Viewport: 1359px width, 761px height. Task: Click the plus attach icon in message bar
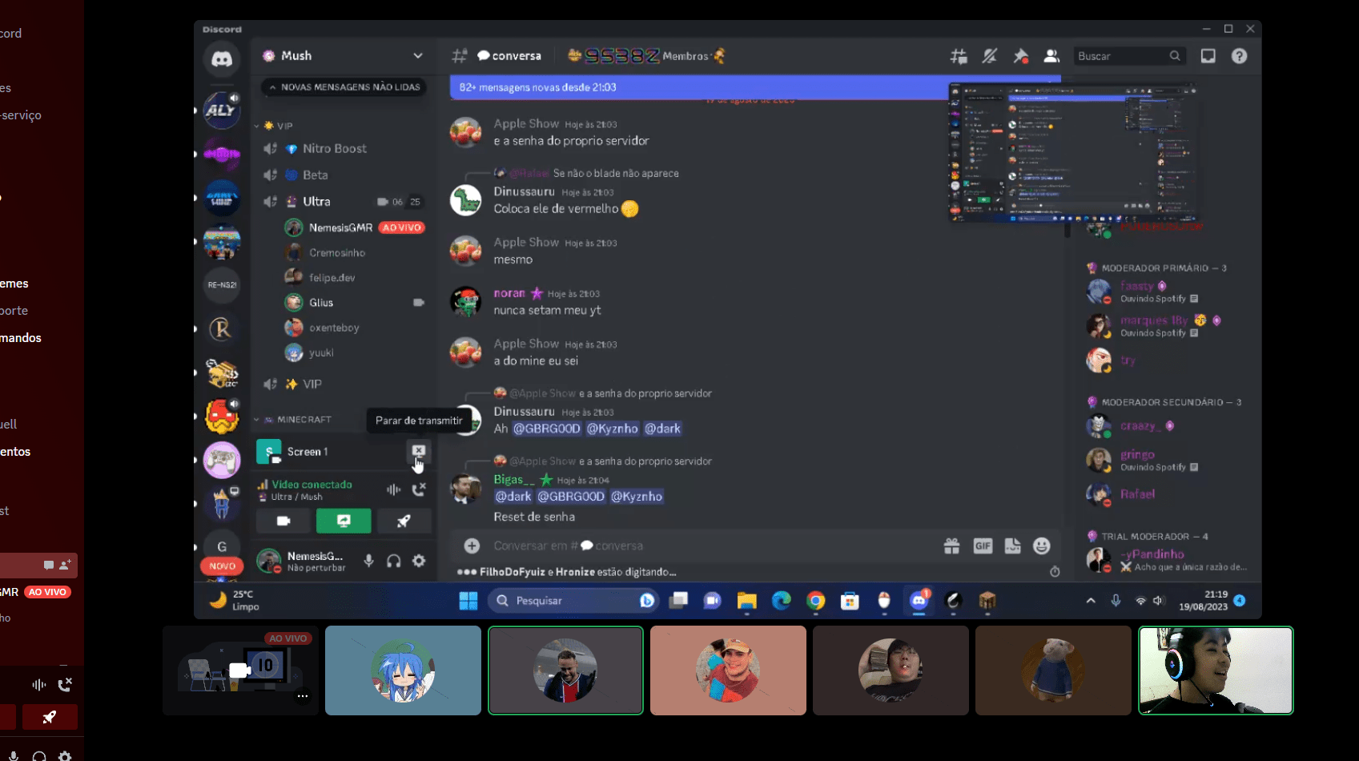click(x=472, y=546)
